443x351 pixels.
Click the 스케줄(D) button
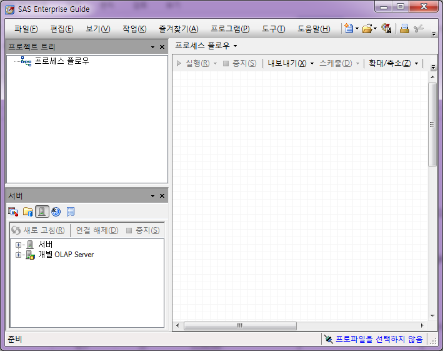(x=336, y=63)
